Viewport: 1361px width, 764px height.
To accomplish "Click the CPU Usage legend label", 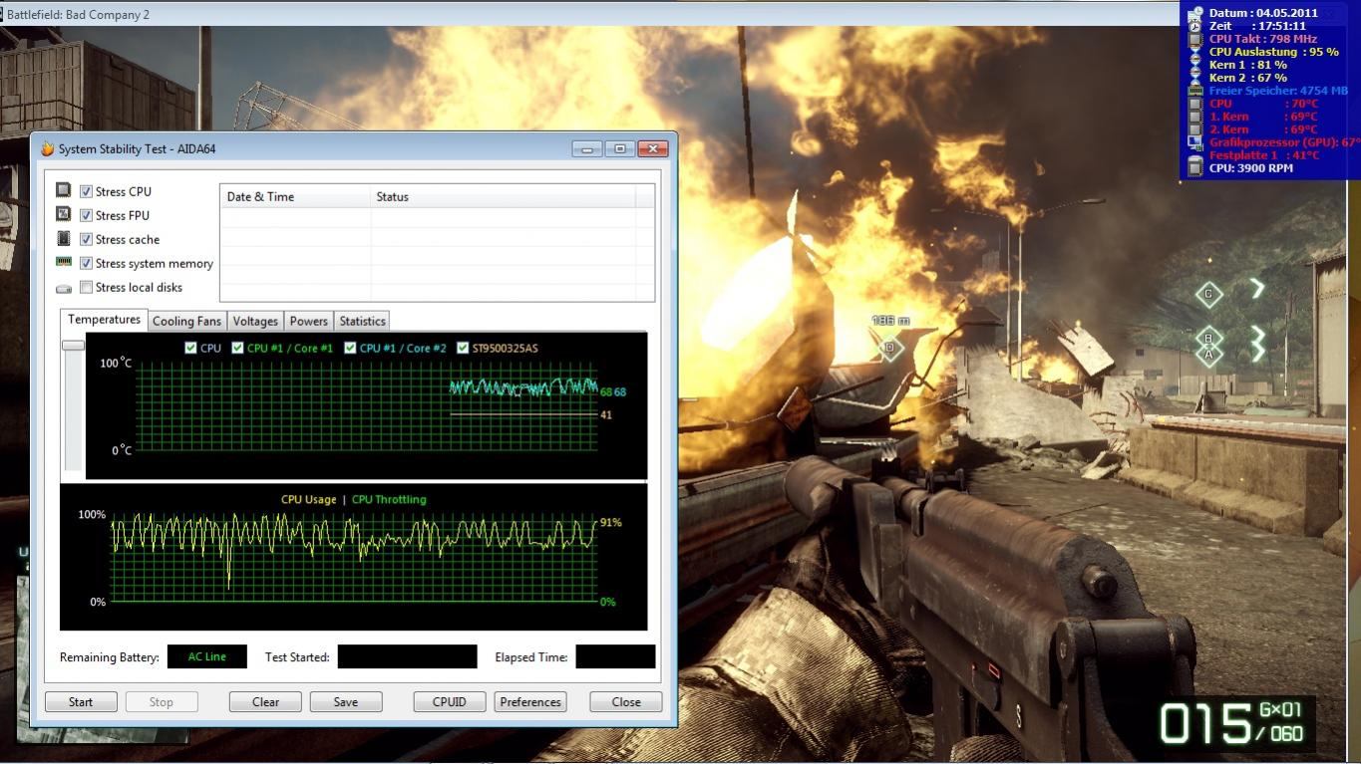I will [308, 499].
